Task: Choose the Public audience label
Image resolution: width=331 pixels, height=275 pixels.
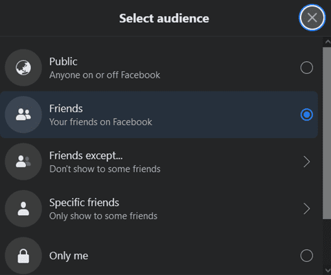Action: point(63,62)
